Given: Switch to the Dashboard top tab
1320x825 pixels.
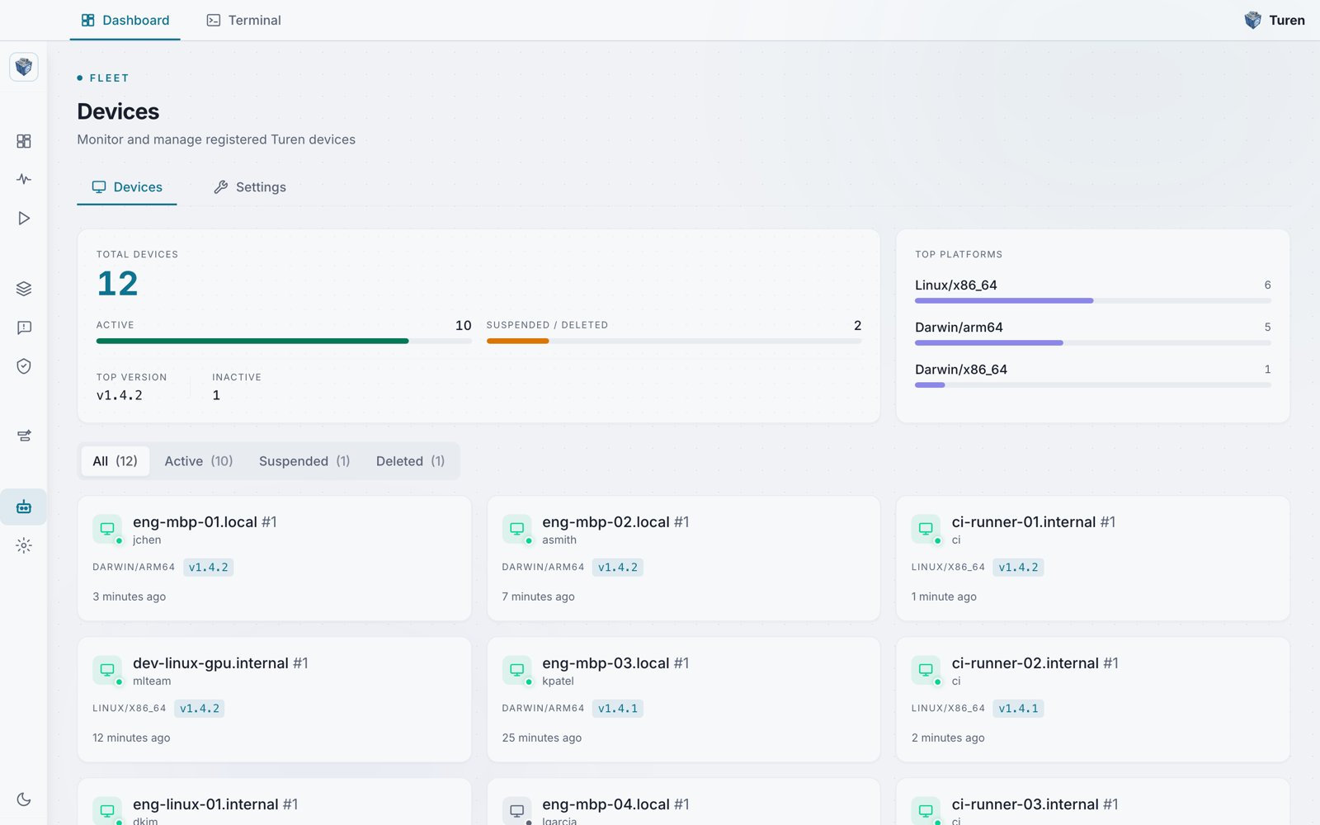Looking at the screenshot, I should point(125,20).
